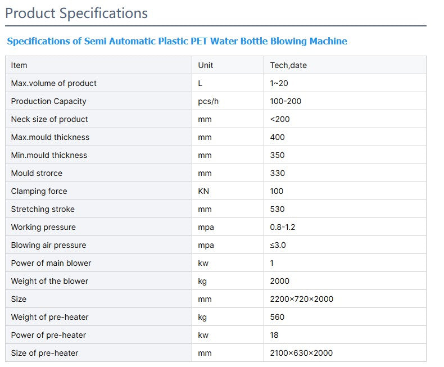
Task: Select the Power of pre-heater value 18
Action: pos(274,335)
